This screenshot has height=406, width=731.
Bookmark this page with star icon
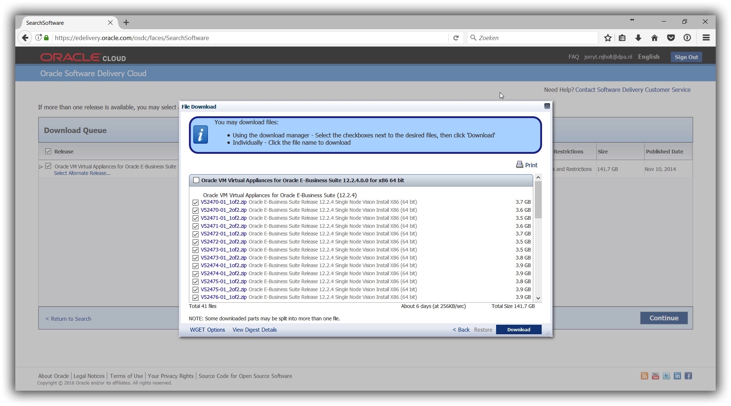point(608,38)
